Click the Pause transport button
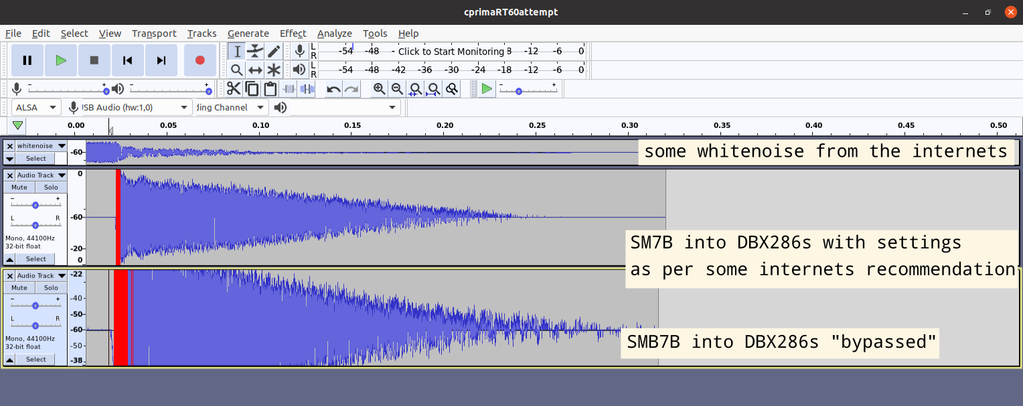 (x=27, y=60)
